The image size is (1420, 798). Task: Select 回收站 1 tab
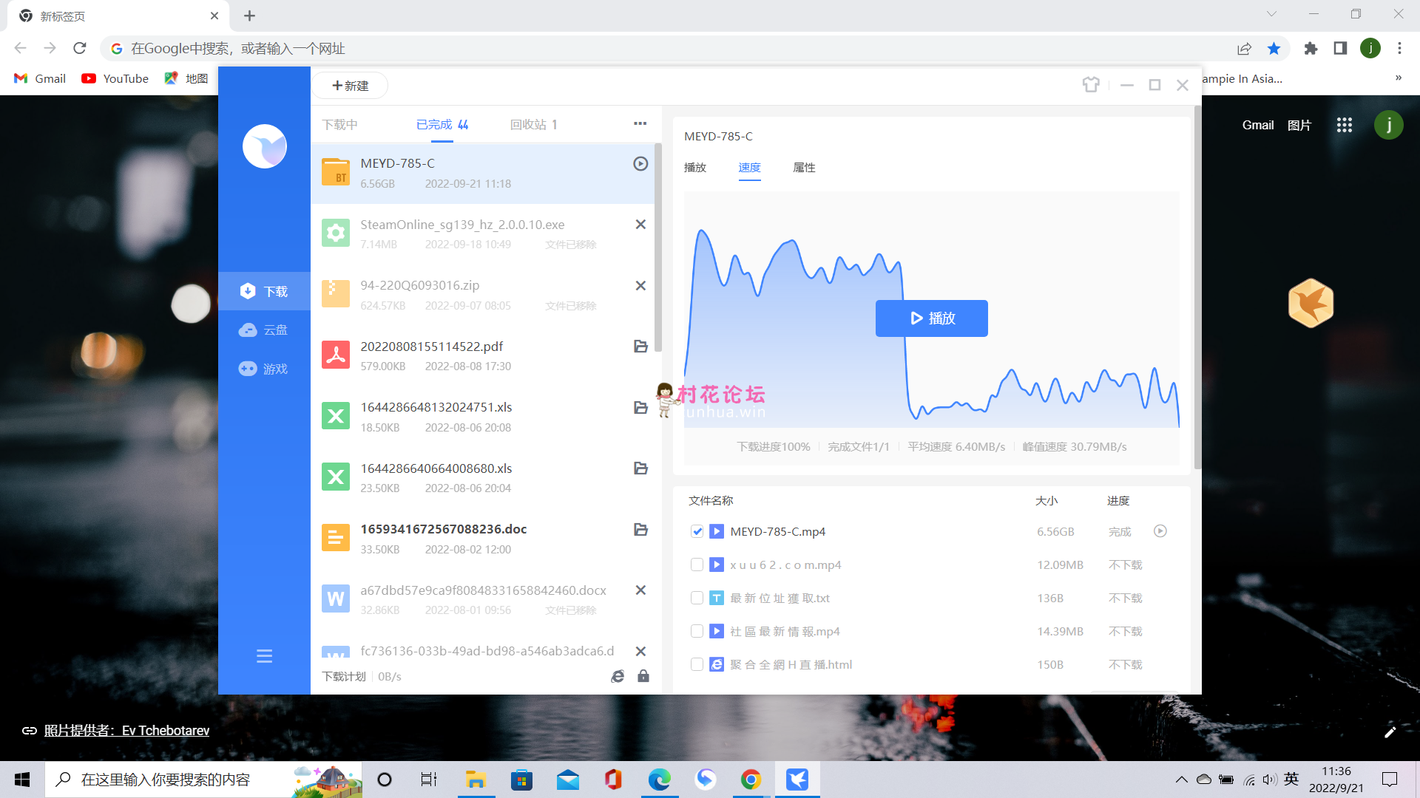pyautogui.click(x=532, y=125)
